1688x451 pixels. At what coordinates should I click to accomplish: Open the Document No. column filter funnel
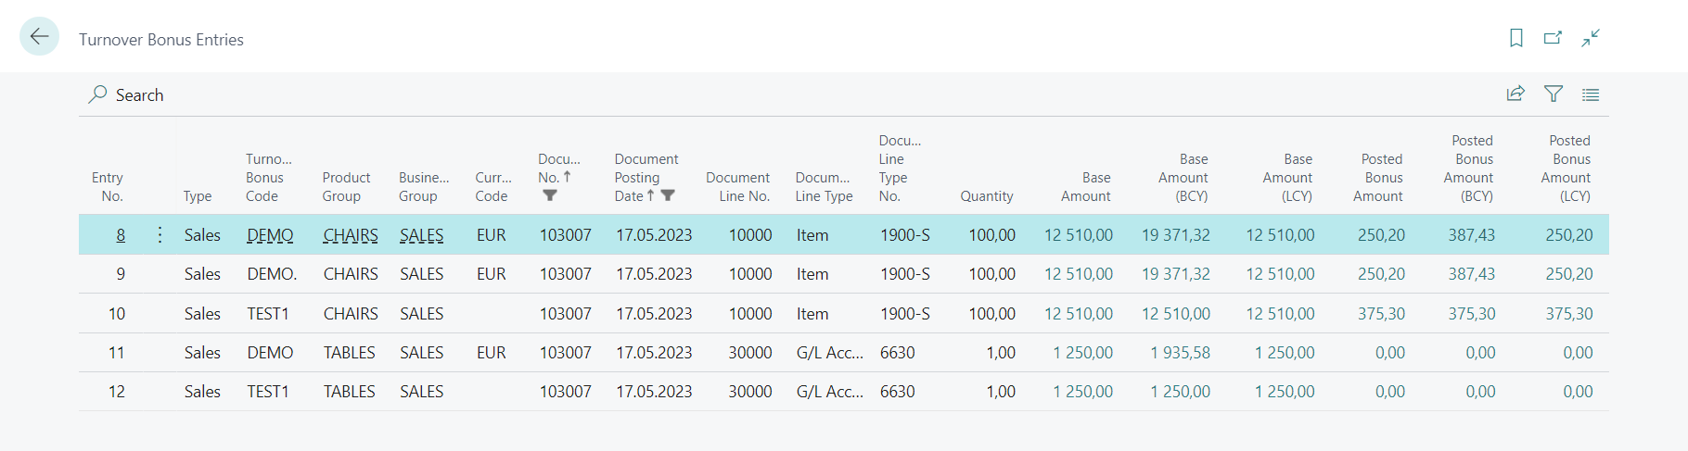(x=550, y=195)
